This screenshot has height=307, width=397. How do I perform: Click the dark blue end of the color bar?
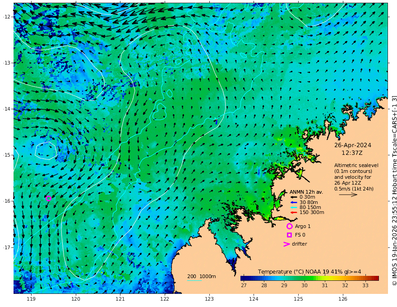243,279
